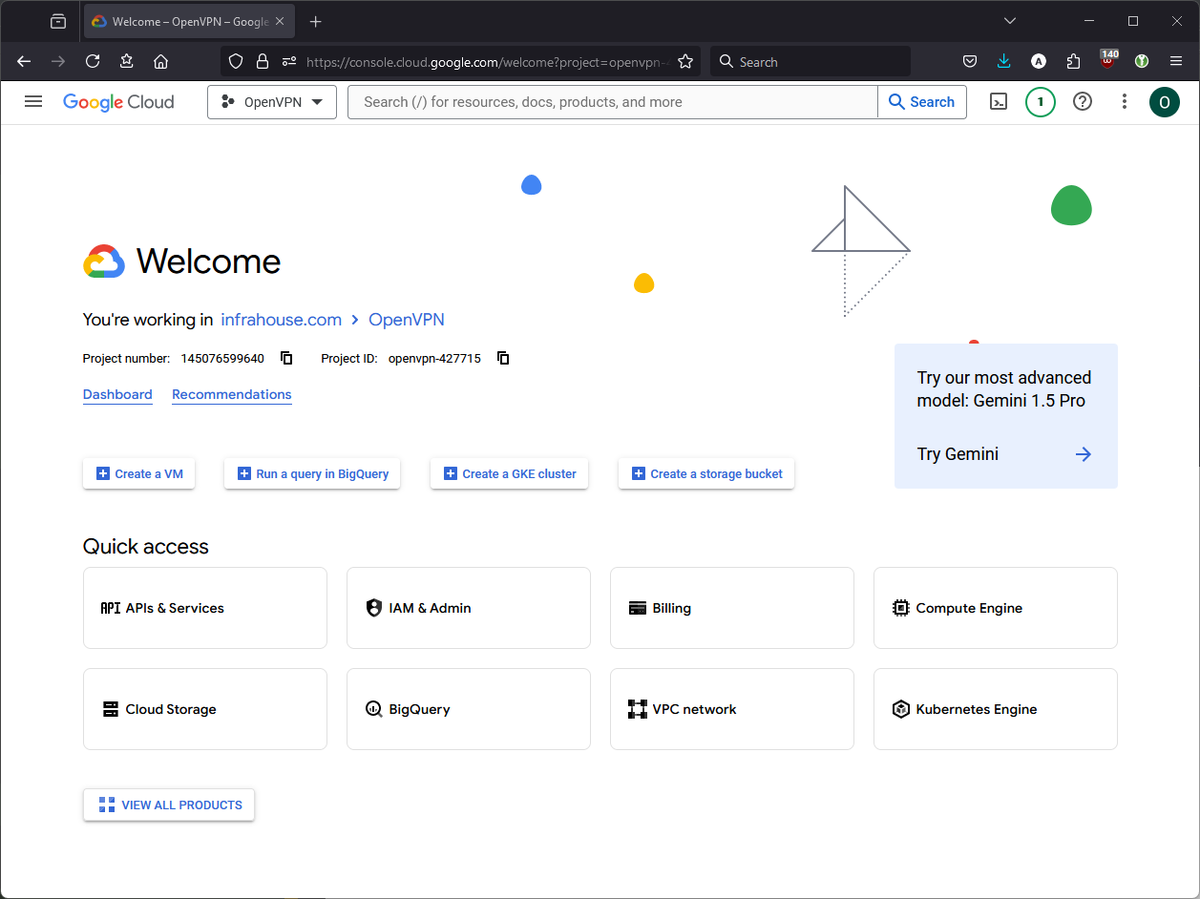Open Billing quick access card
The width and height of the screenshot is (1200, 899).
coord(732,608)
